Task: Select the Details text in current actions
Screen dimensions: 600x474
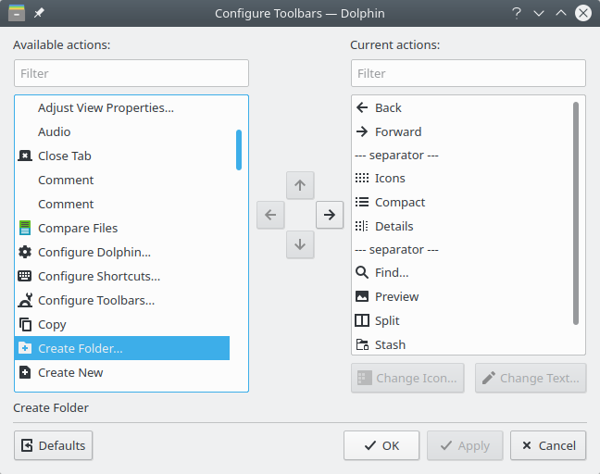Action: click(394, 226)
